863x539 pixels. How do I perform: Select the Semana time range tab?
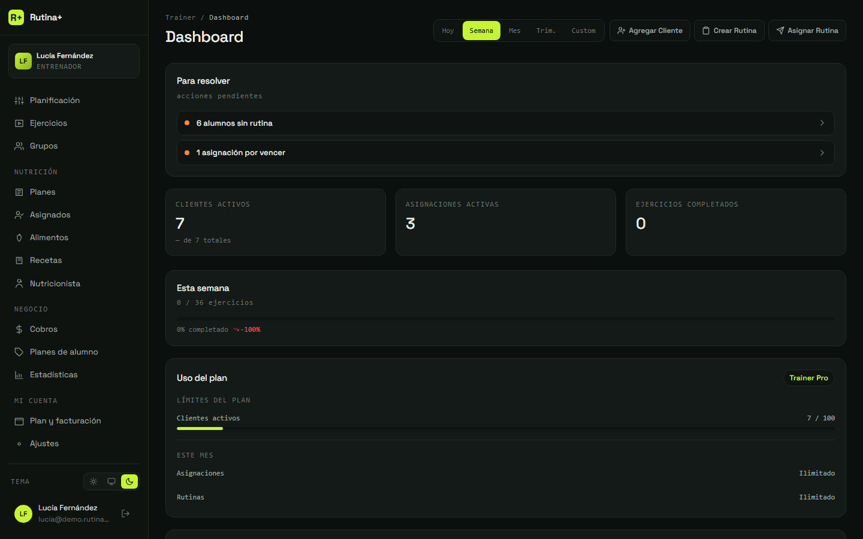pos(481,31)
